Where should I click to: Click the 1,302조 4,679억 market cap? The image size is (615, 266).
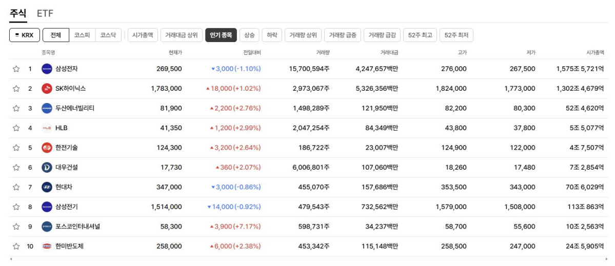(x=580, y=89)
